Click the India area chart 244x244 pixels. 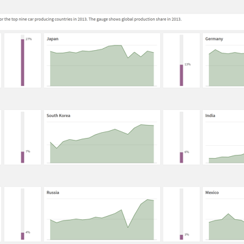[x=226, y=158]
